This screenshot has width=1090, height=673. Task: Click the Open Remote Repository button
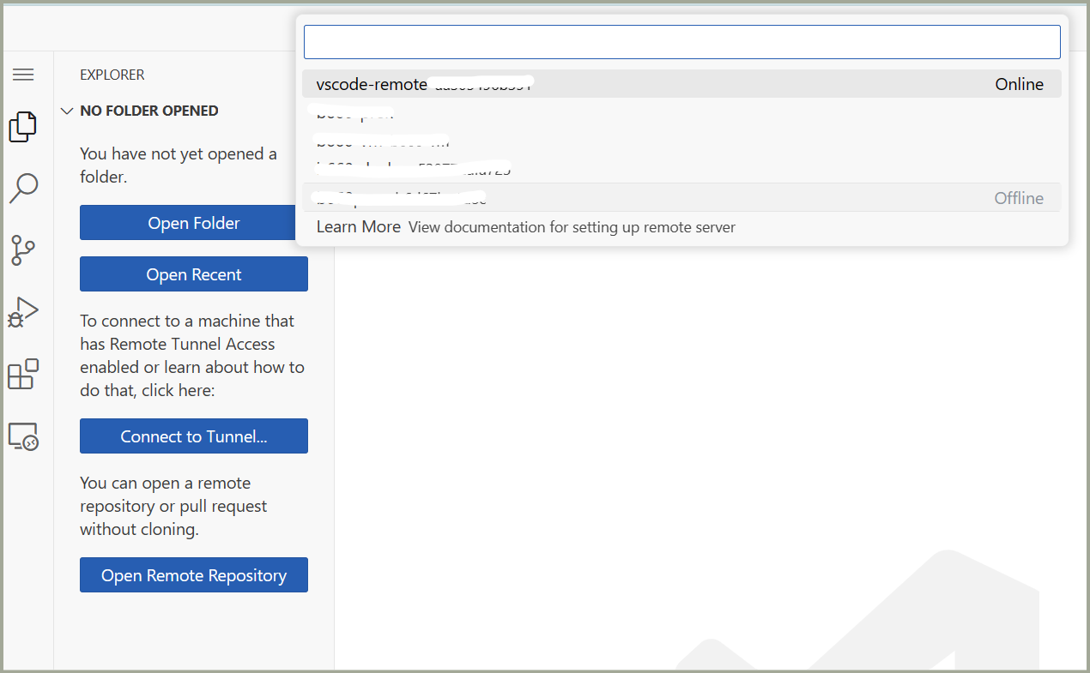(x=194, y=575)
